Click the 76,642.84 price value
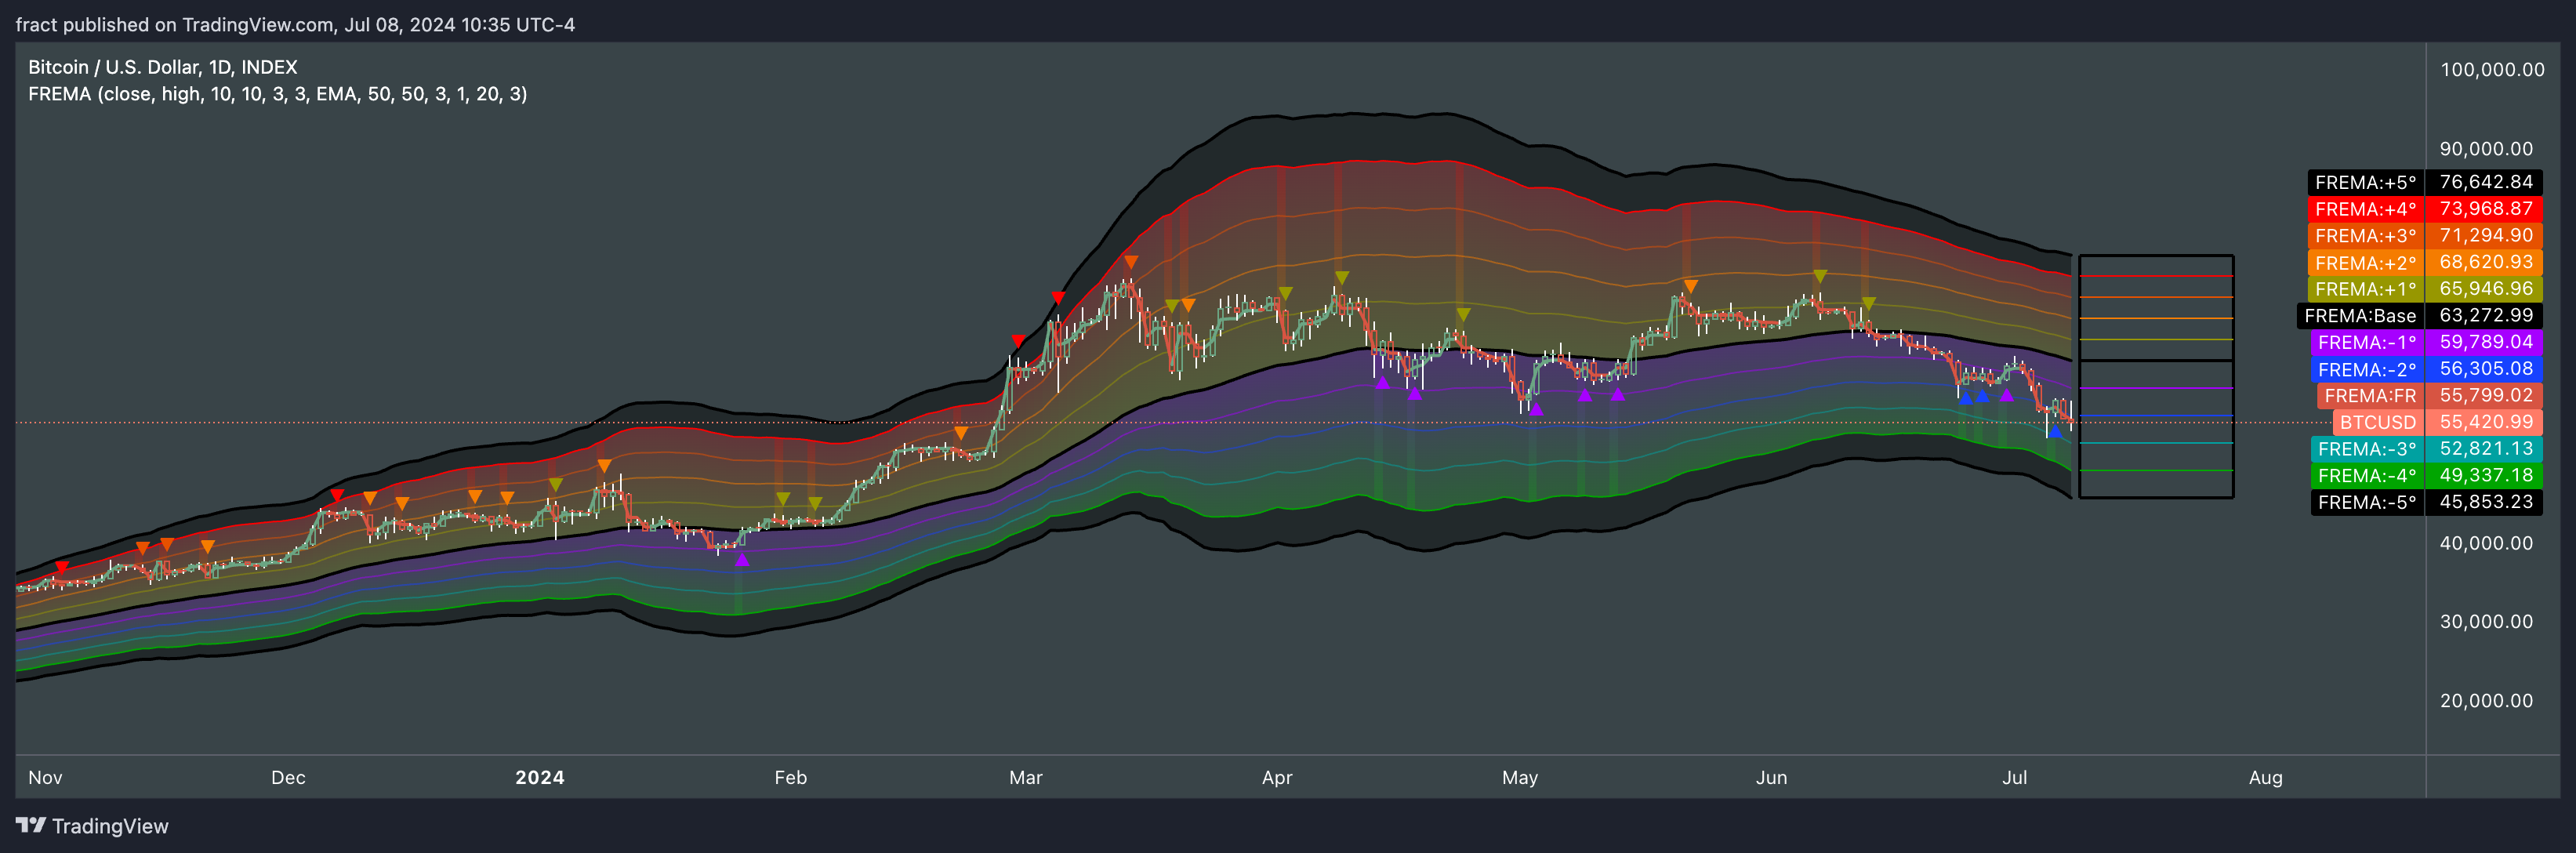Screen dimensions: 2576x853 (2486, 182)
